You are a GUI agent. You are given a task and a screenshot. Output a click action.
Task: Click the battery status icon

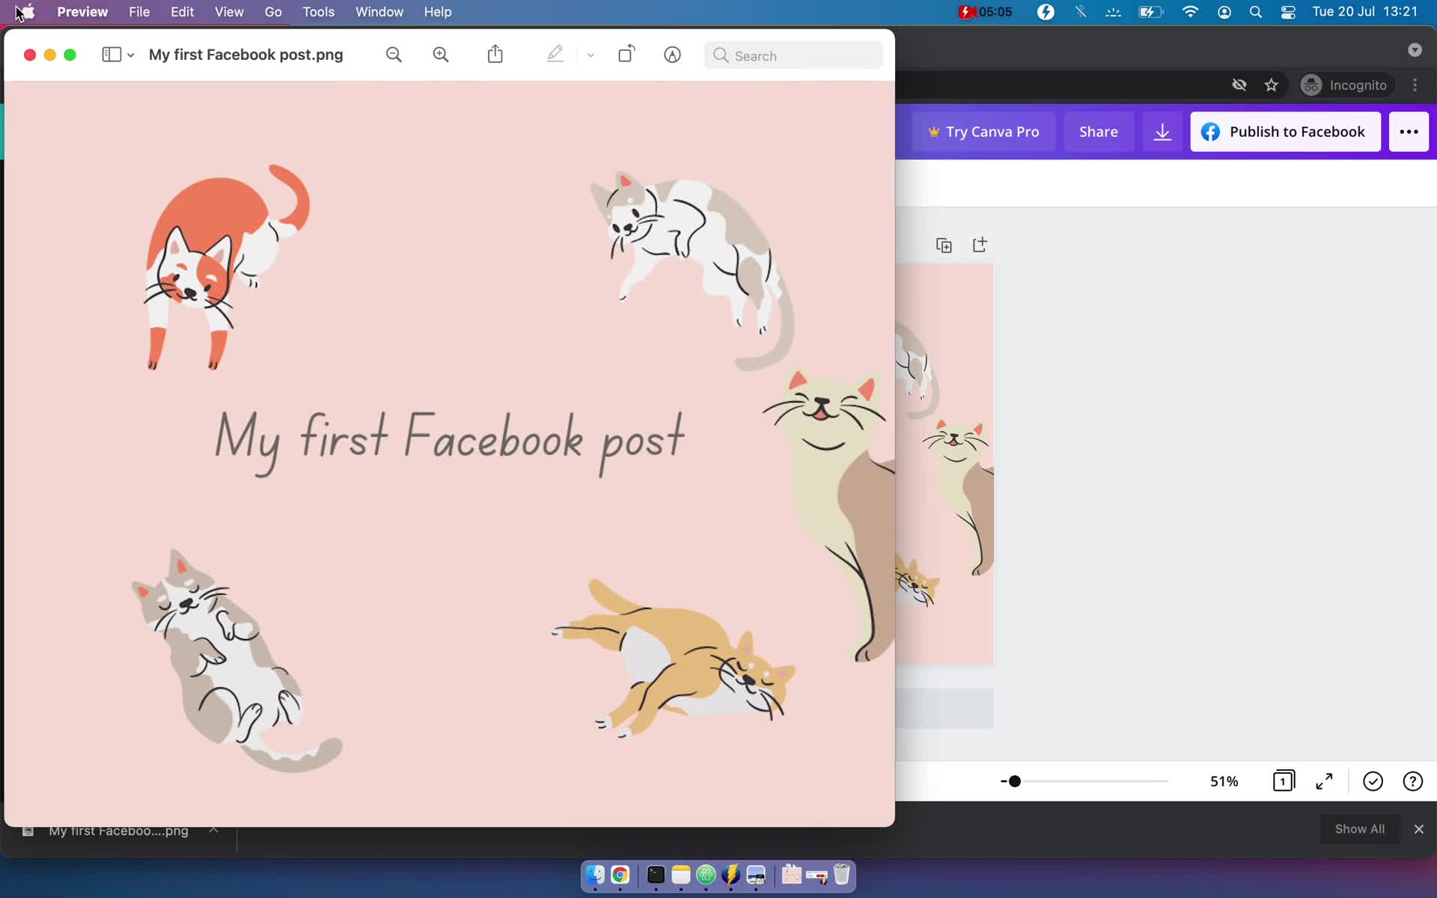(1150, 12)
